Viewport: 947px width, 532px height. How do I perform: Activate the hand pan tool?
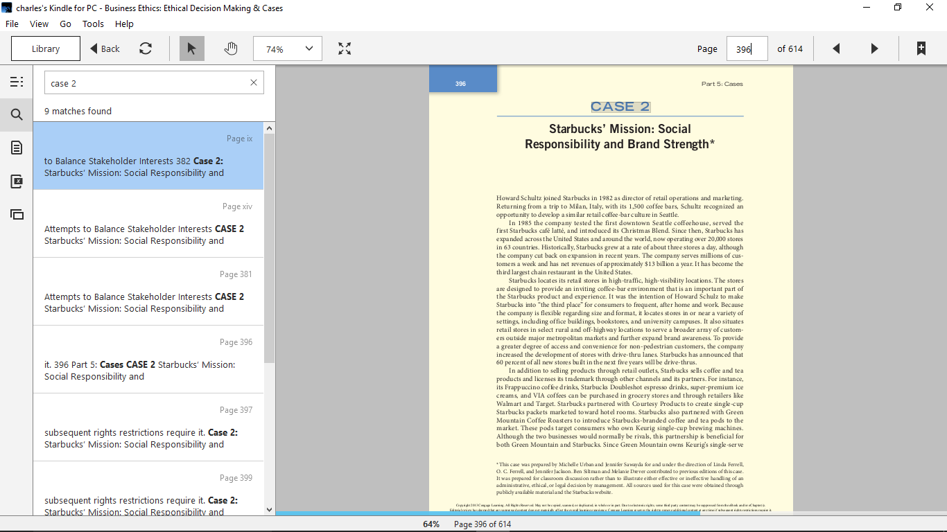point(231,48)
